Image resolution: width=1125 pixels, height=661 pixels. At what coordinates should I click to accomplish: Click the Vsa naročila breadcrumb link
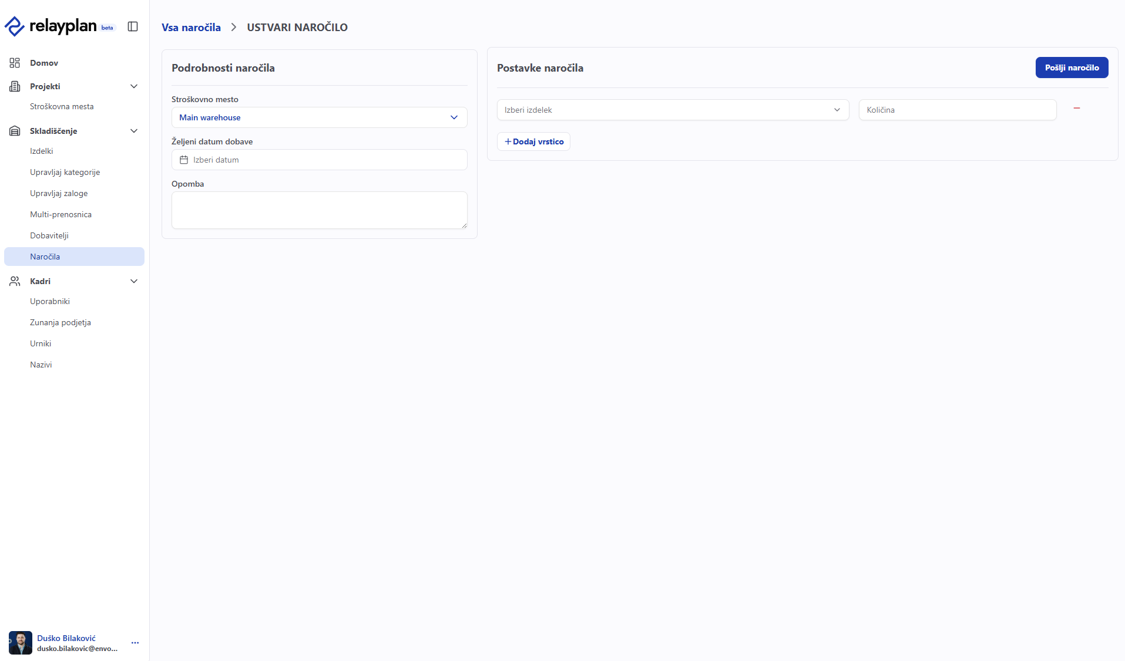[x=191, y=27]
